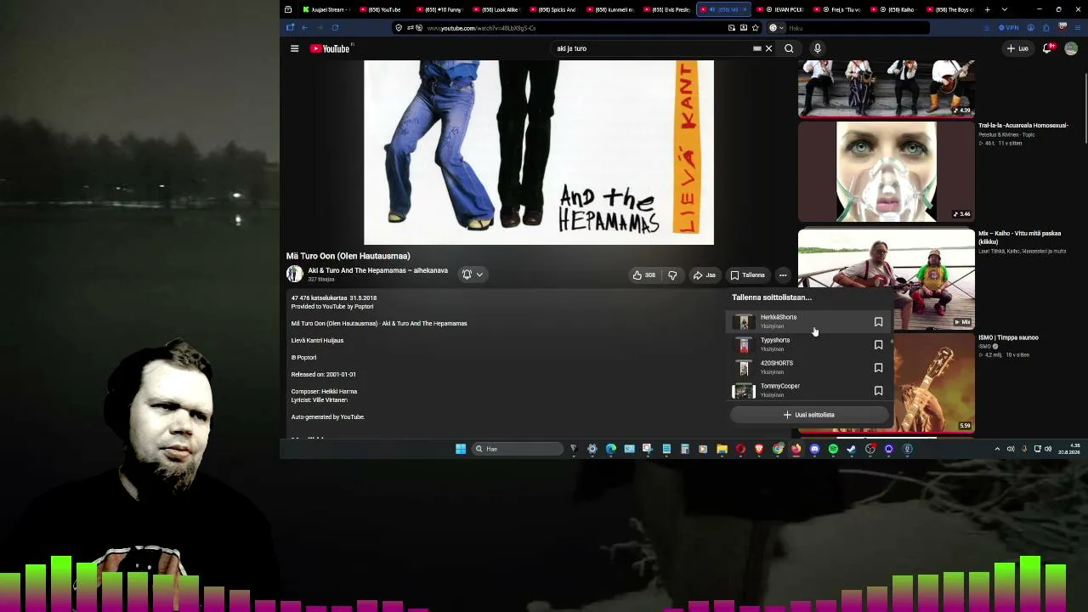Open the browser VPN button
This screenshot has width=1088, height=612.
(1008, 28)
